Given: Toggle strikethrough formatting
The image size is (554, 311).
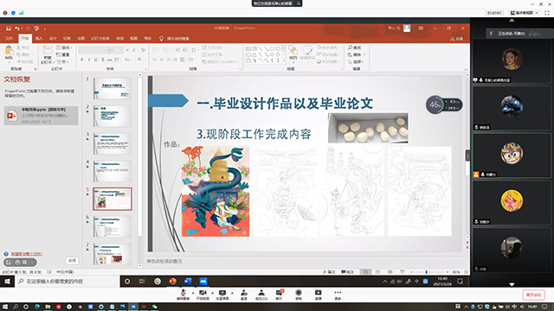Looking at the screenshot, I should [110, 60].
